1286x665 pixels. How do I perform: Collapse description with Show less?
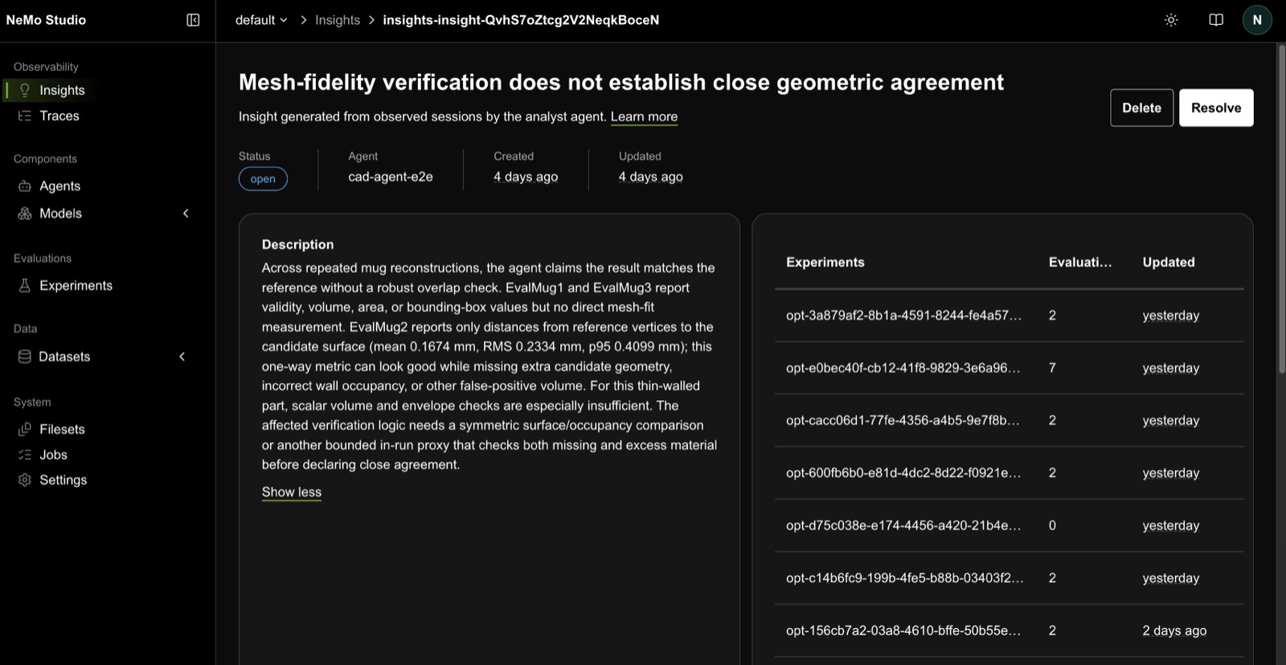point(292,492)
